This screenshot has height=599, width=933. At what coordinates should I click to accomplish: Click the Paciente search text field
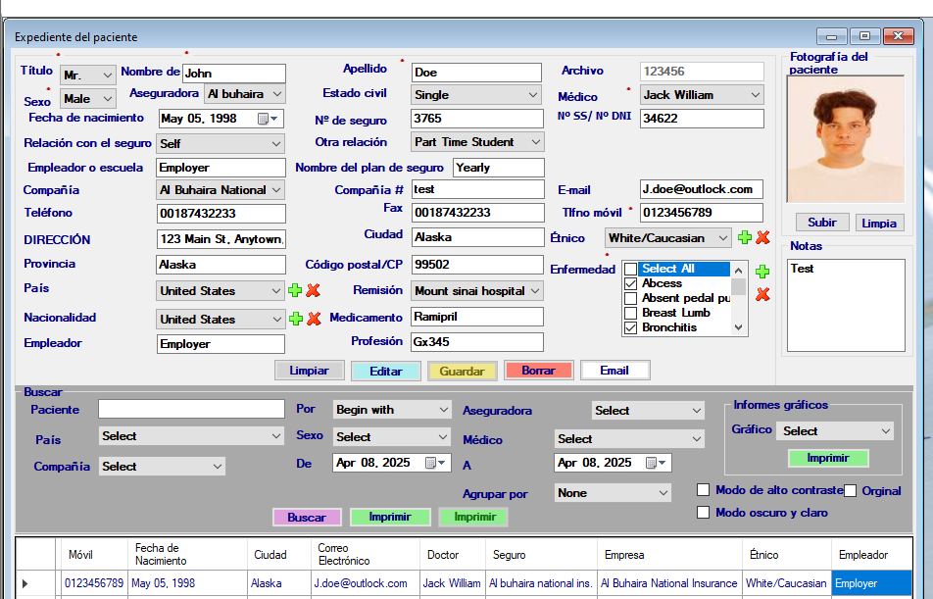[x=190, y=409]
